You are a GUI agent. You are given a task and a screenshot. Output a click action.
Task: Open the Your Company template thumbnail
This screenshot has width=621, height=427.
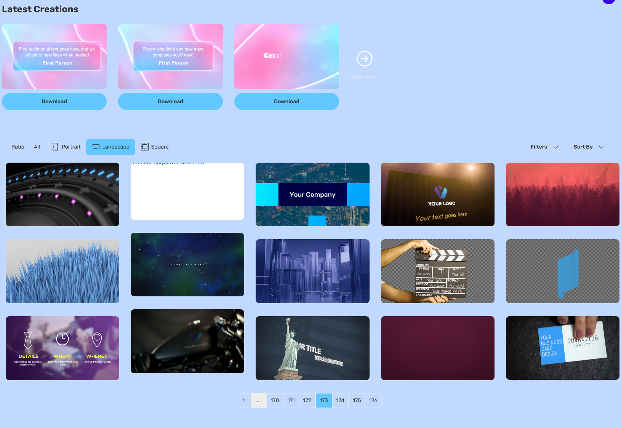(312, 195)
